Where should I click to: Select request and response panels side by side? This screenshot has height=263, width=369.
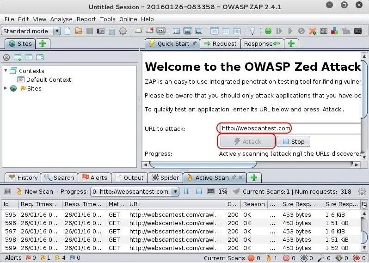point(236,31)
